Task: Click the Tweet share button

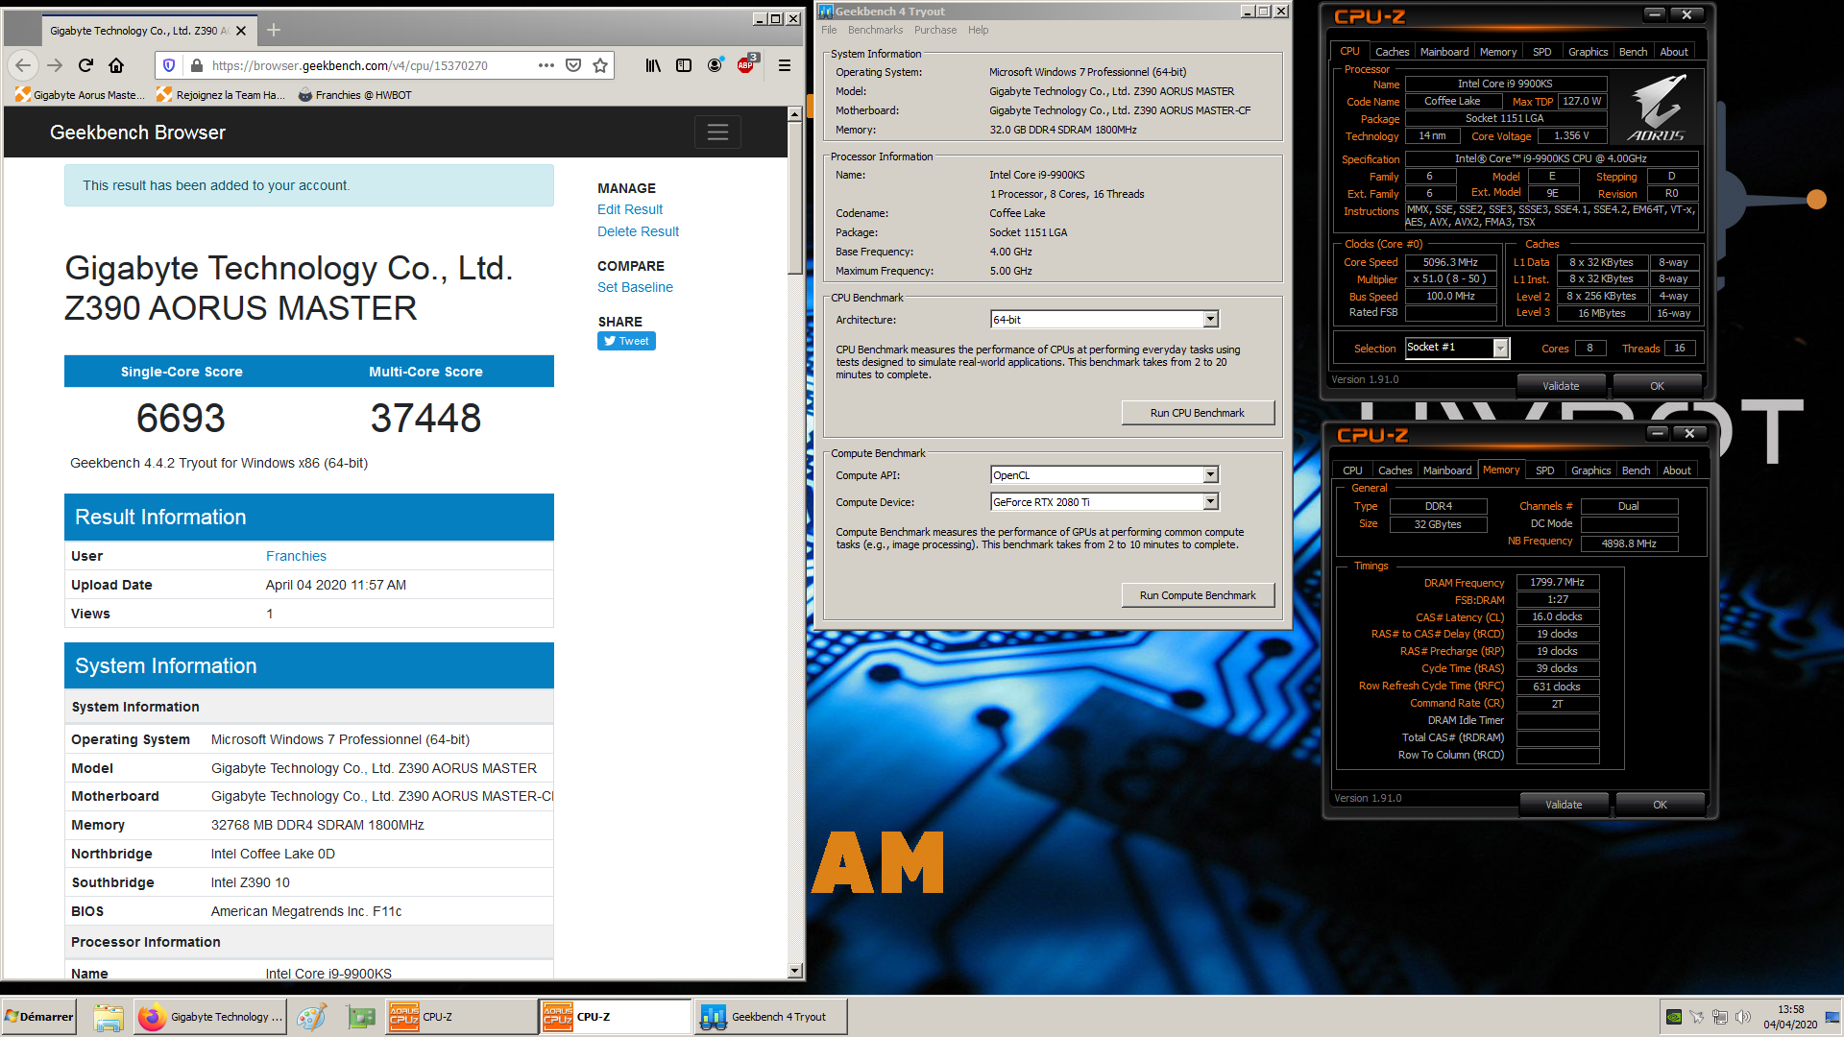Action: [x=626, y=341]
